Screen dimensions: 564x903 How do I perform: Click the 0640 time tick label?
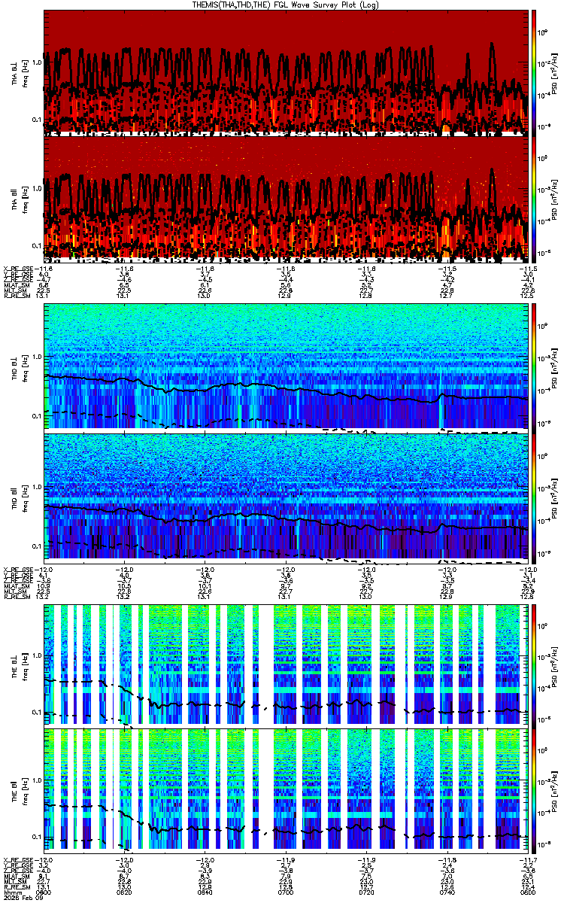[205, 891]
